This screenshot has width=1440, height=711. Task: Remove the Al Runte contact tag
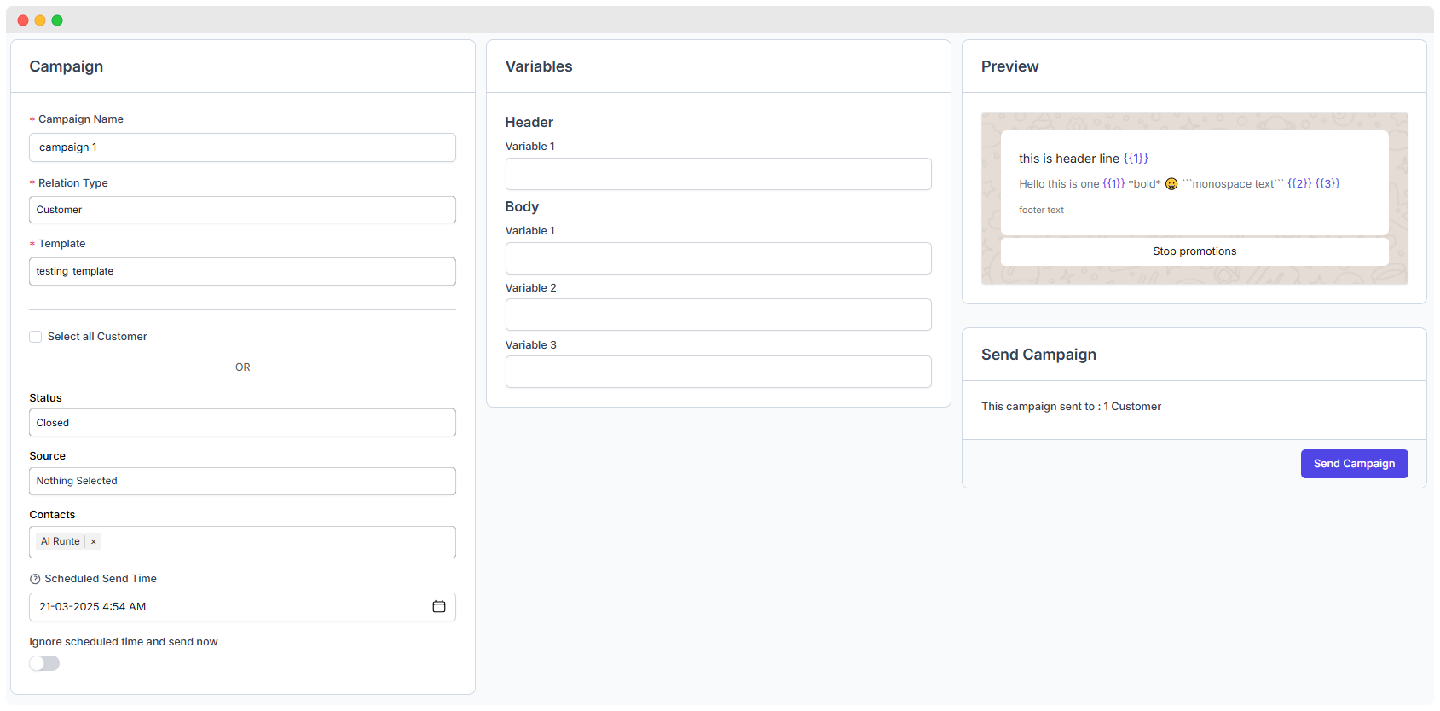click(x=94, y=541)
